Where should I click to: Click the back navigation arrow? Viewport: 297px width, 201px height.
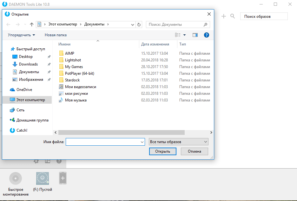tap(8, 24)
